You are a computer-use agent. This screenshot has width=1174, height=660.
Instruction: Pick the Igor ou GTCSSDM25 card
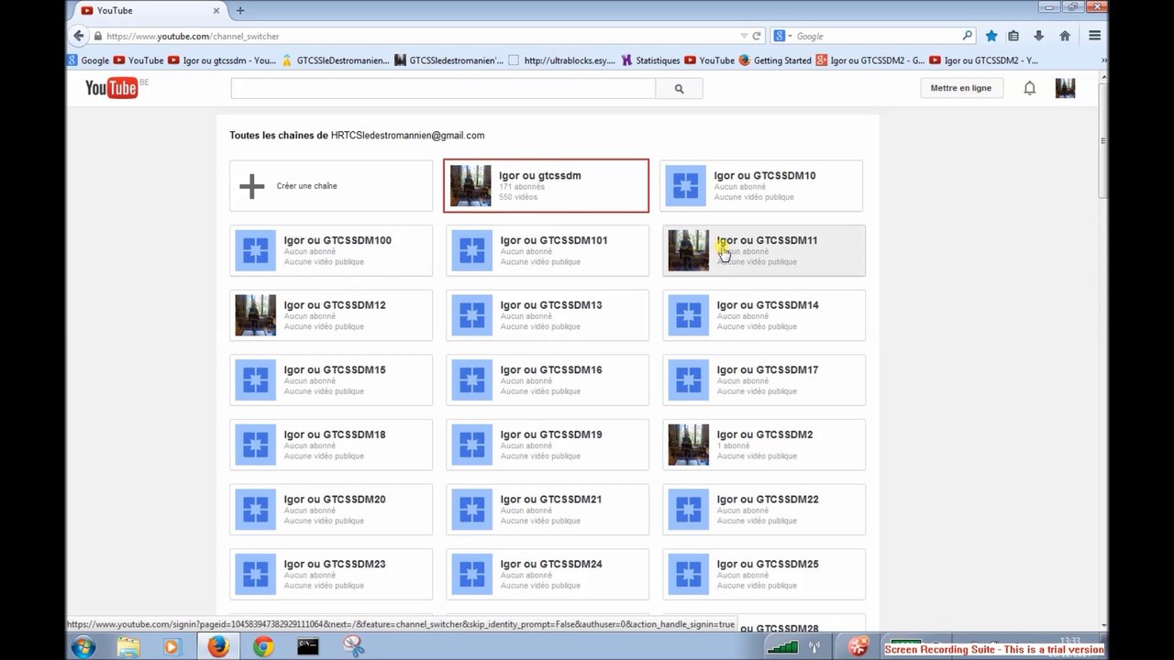[x=764, y=574]
